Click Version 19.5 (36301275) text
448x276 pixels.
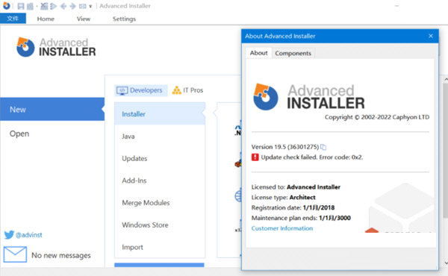285,147
